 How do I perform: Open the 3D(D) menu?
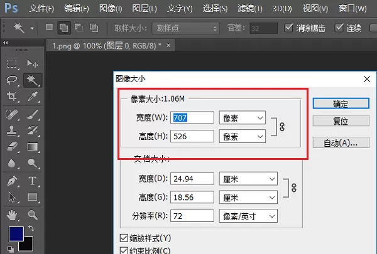click(282, 9)
